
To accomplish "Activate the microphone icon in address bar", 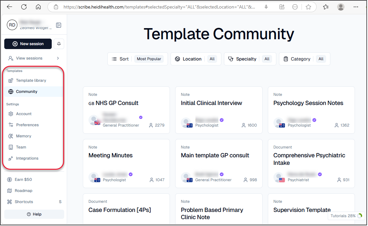I will [x=266, y=7].
